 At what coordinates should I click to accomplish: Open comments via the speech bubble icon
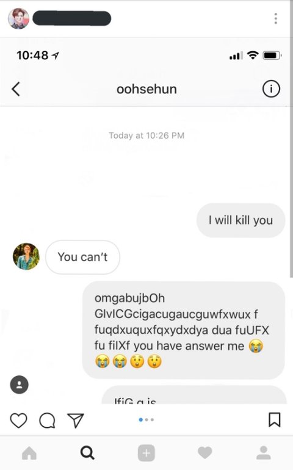[48, 420]
